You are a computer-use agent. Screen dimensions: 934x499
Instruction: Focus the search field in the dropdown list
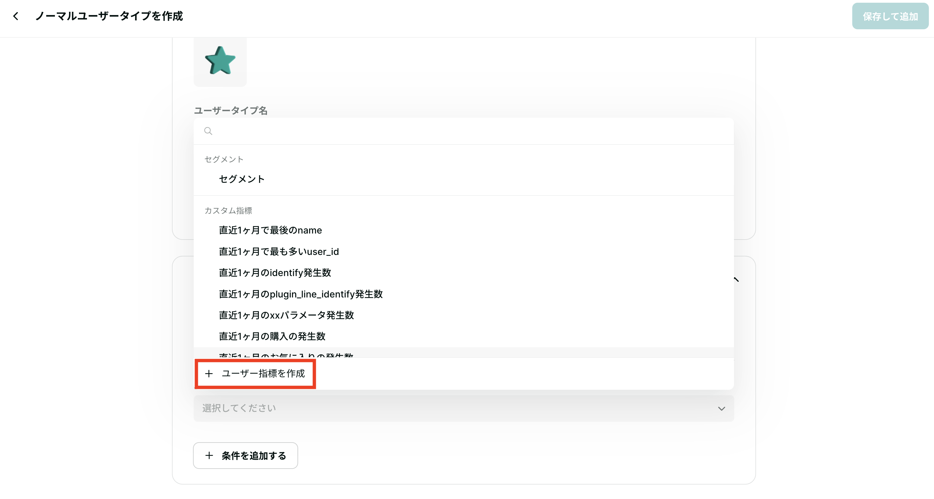[464, 131]
